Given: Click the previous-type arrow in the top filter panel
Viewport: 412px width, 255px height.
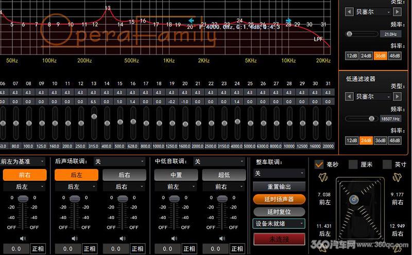Looking at the screenshot, I should pyautogui.click(x=349, y=12).
